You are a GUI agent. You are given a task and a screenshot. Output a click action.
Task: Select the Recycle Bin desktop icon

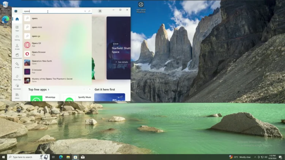(5, 6)
